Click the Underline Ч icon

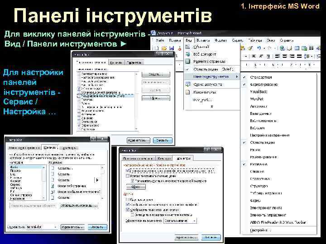tap(268, 56)
